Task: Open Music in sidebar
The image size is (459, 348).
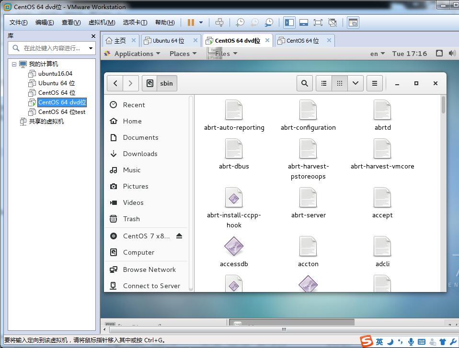Action: [x=147, y=170]
